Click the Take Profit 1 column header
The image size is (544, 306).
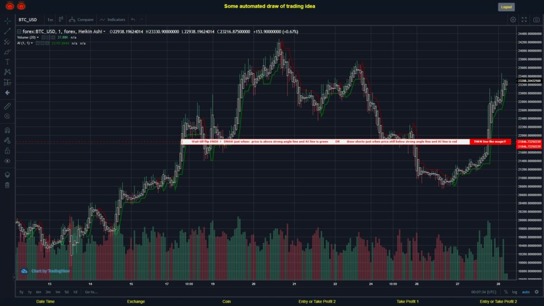click(407, 302)
